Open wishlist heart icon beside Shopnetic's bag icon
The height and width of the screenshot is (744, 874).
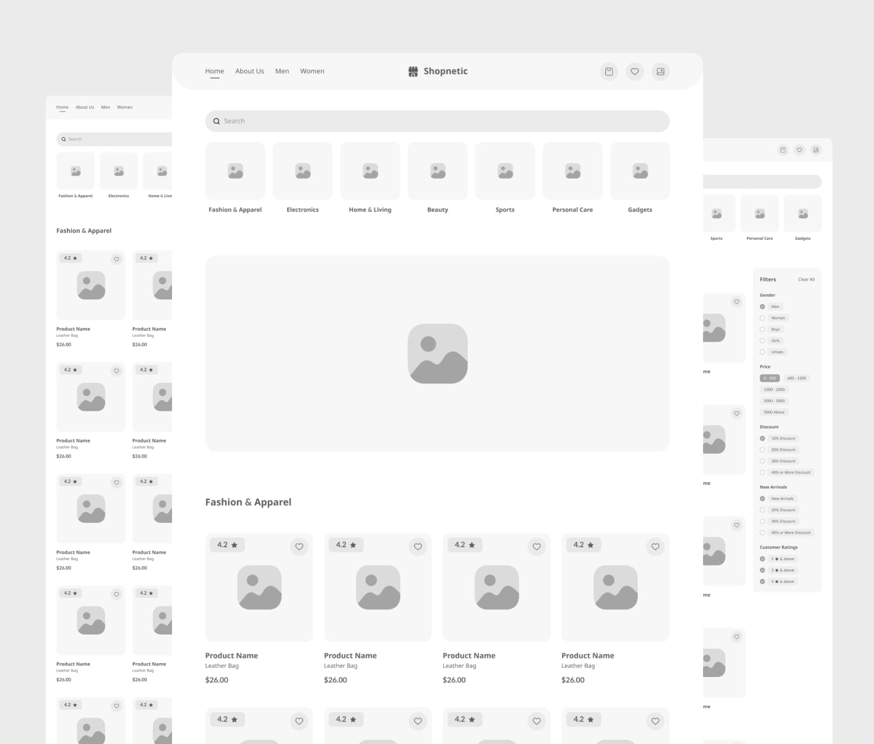635,72
